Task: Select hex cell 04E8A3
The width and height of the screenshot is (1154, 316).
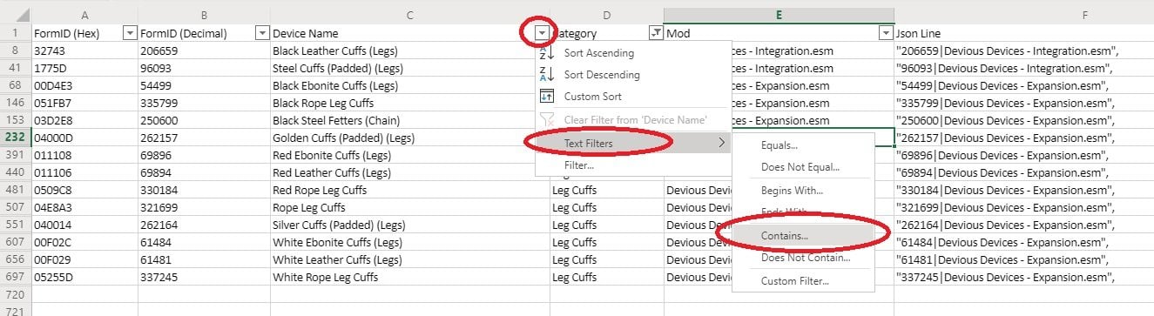Action: click(x=84, y=208)
